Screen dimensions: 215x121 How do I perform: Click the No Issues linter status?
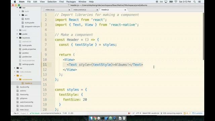(x=35, y=113)
